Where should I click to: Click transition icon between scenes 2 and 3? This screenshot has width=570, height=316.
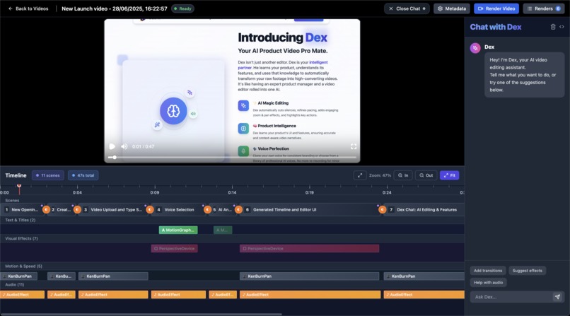[x=77, y=209]
